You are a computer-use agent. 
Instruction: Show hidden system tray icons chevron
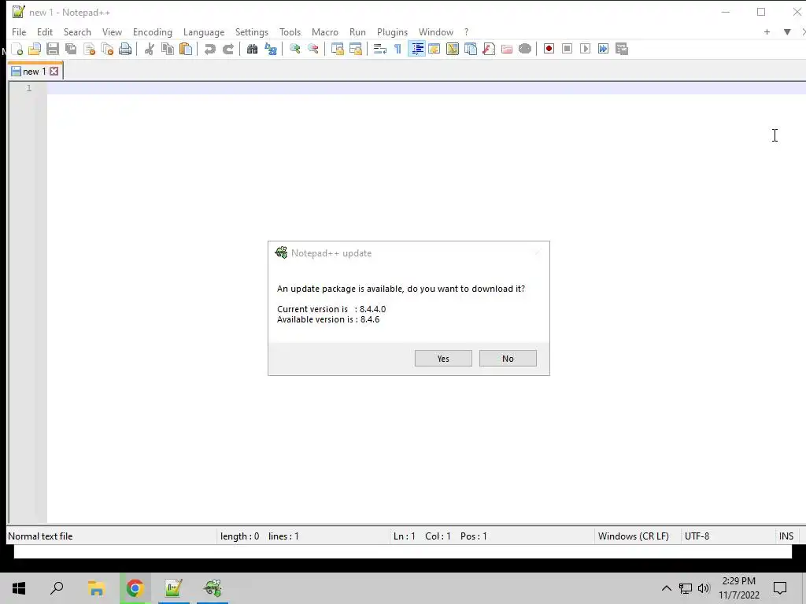click(x=666, y=588)
